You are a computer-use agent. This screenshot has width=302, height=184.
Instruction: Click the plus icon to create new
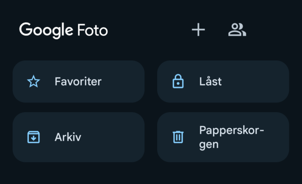click(x=198, y=30)
